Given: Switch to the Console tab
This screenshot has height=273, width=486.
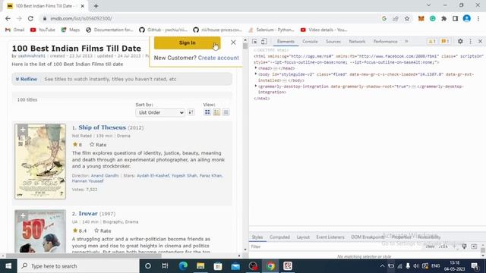Looking at the screenshot, I should 310,42.
